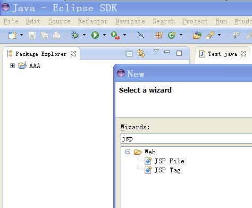Open the Edit menu

[x=33, y=21]
